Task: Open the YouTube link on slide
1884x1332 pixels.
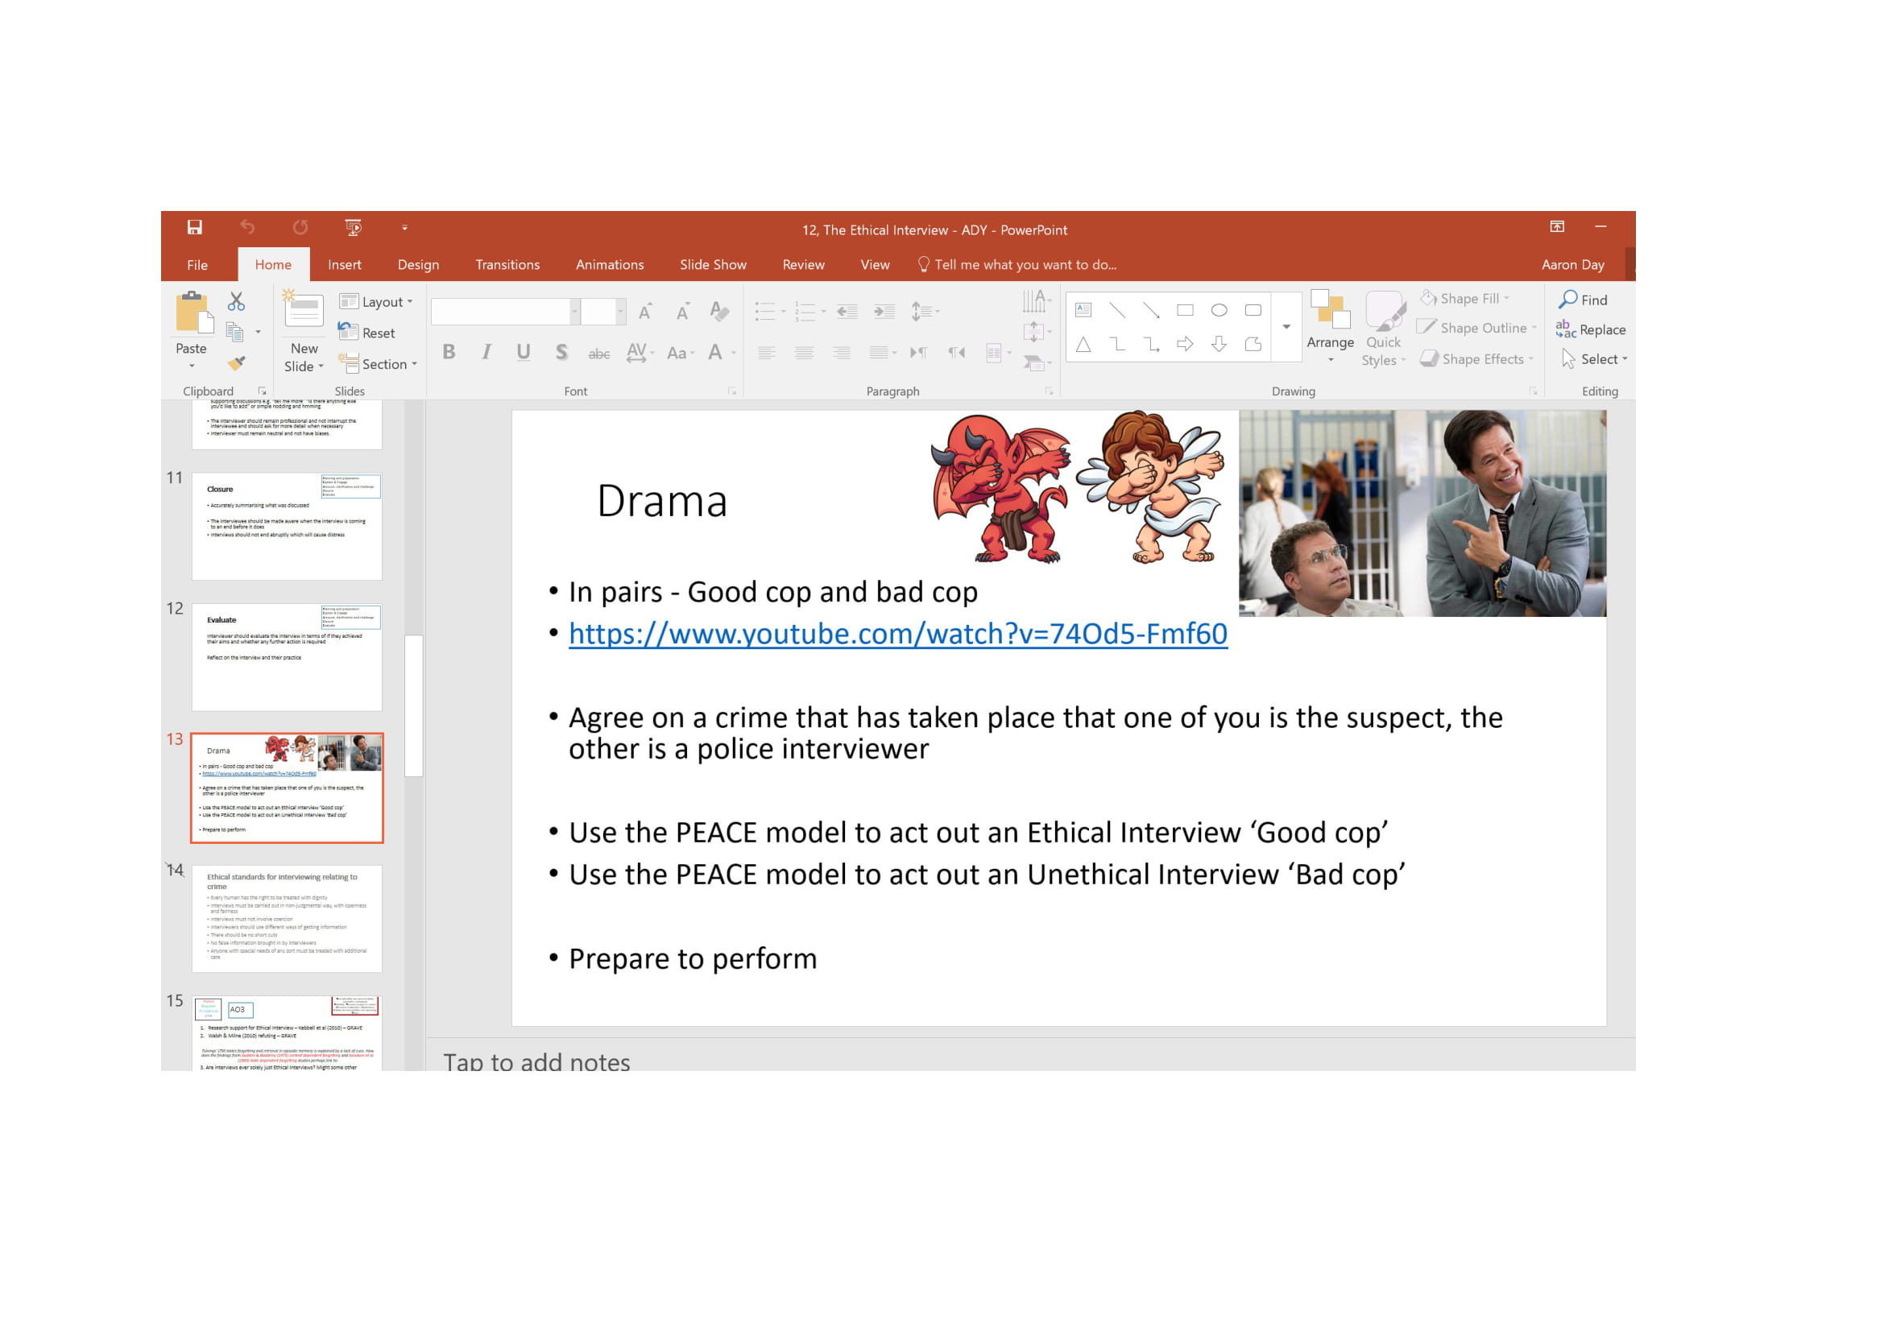Action: [897, 634]
